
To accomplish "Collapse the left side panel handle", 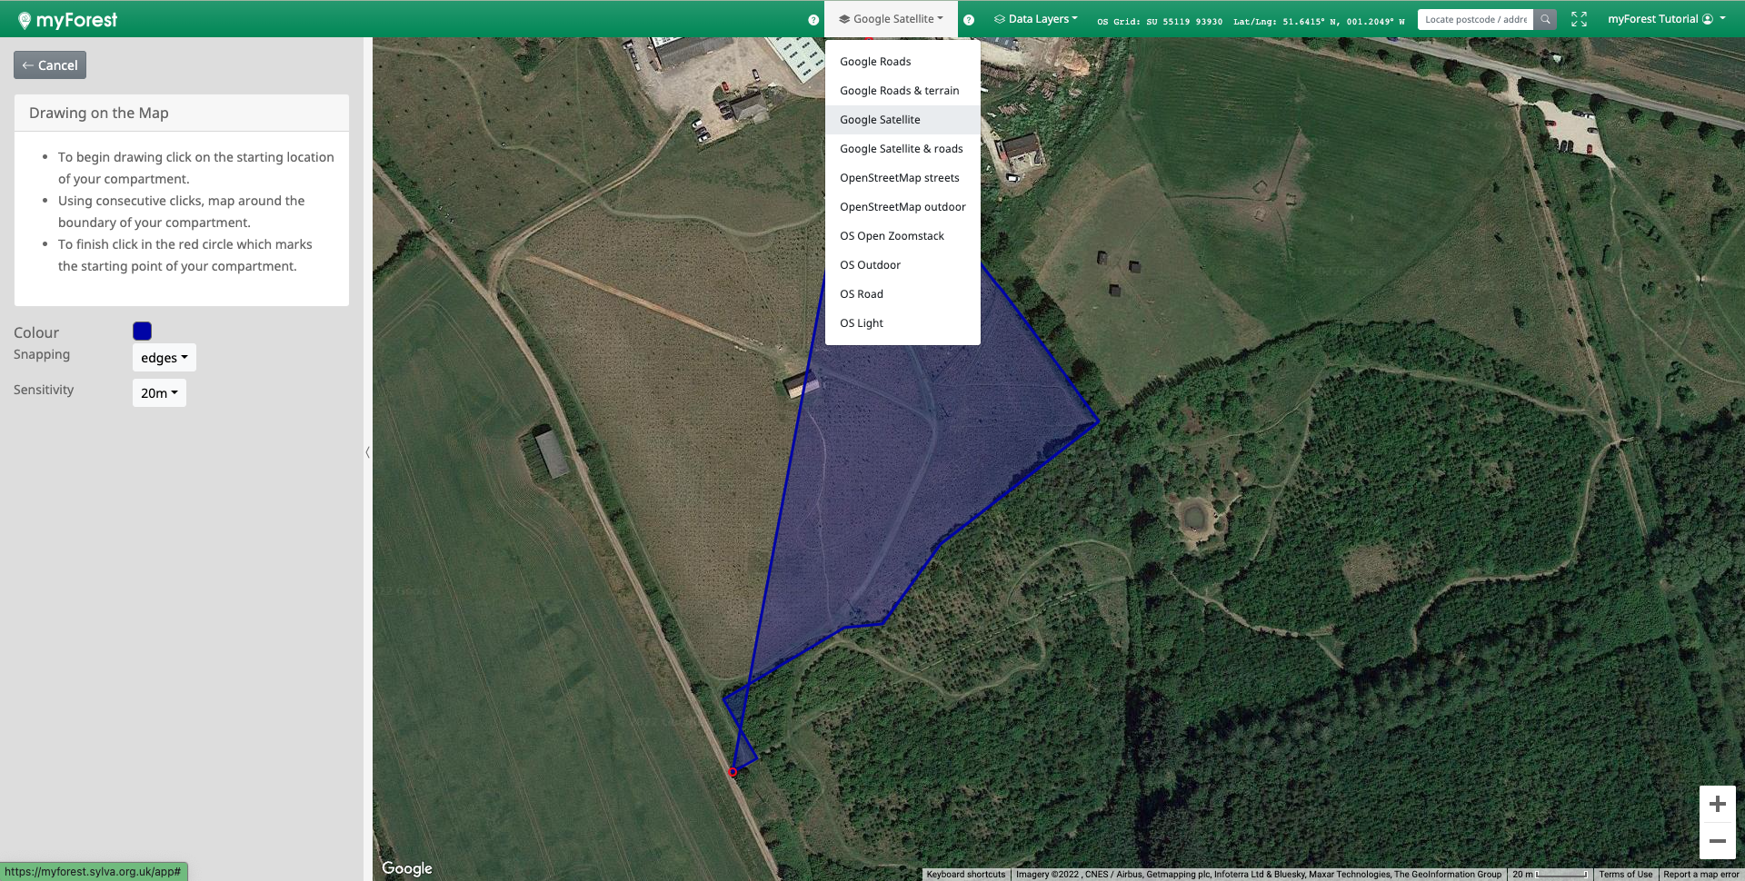I will tap(367, 451).
